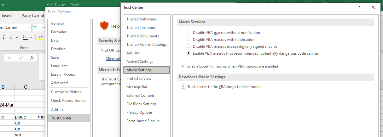Viewport: 383px width, 137px height.
Task: Open Protected View settings category
Action: (139, 79)
